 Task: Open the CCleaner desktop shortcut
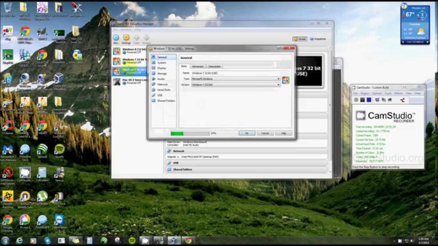(8, 127)
